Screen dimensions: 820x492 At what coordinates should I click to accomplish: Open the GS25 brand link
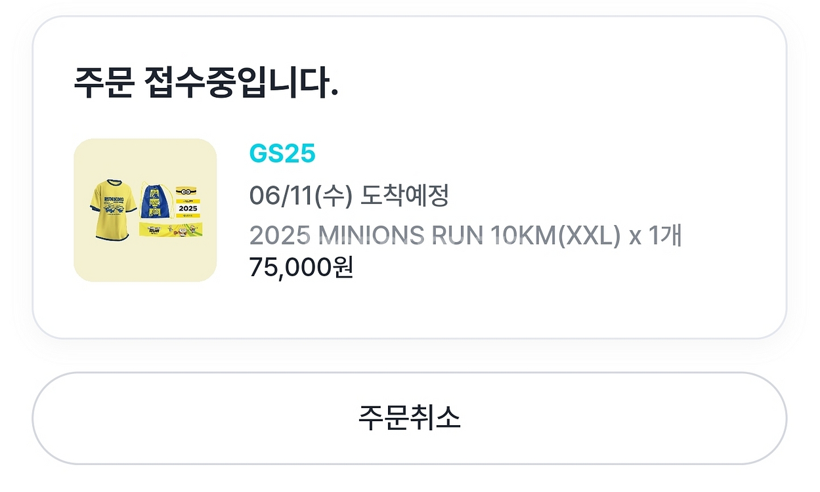tap(282, 154)
